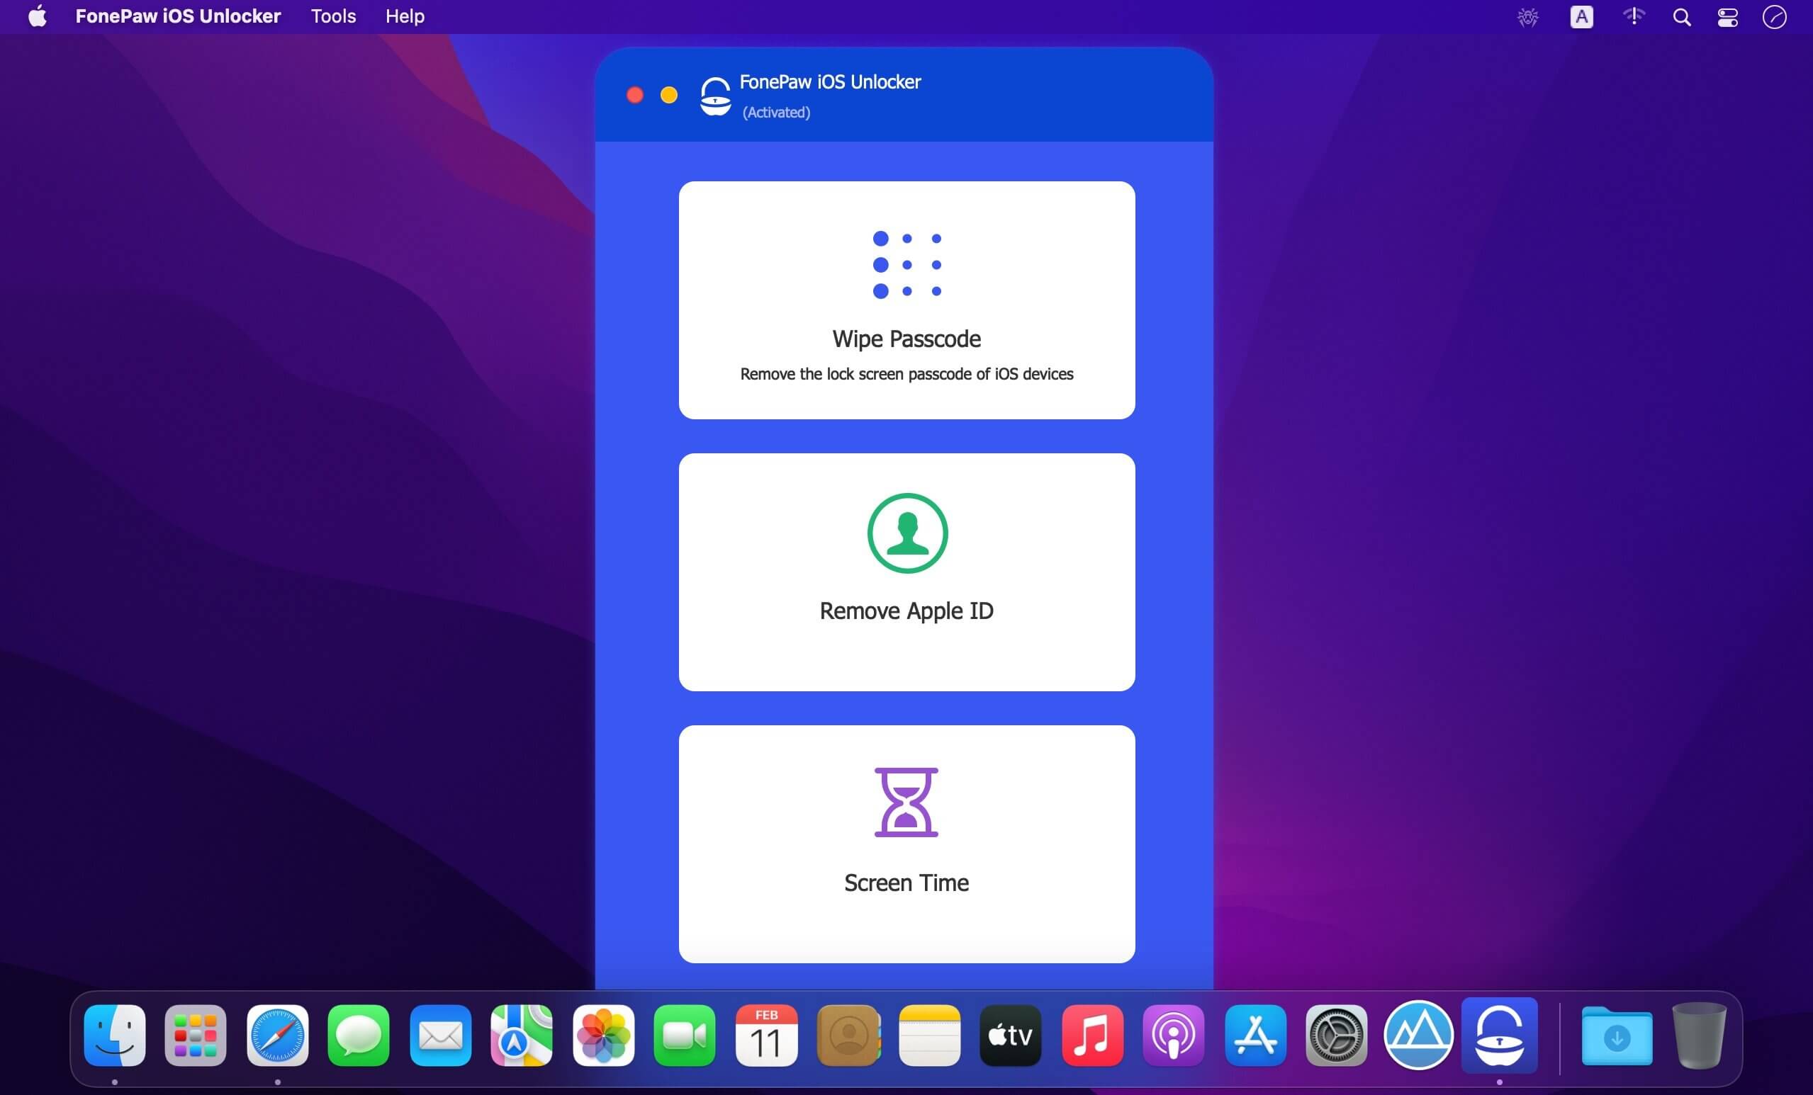
Task: Open the Help menu
Action: click(405, 16)
